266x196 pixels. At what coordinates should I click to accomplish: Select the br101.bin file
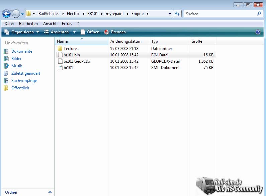[72, 55]
